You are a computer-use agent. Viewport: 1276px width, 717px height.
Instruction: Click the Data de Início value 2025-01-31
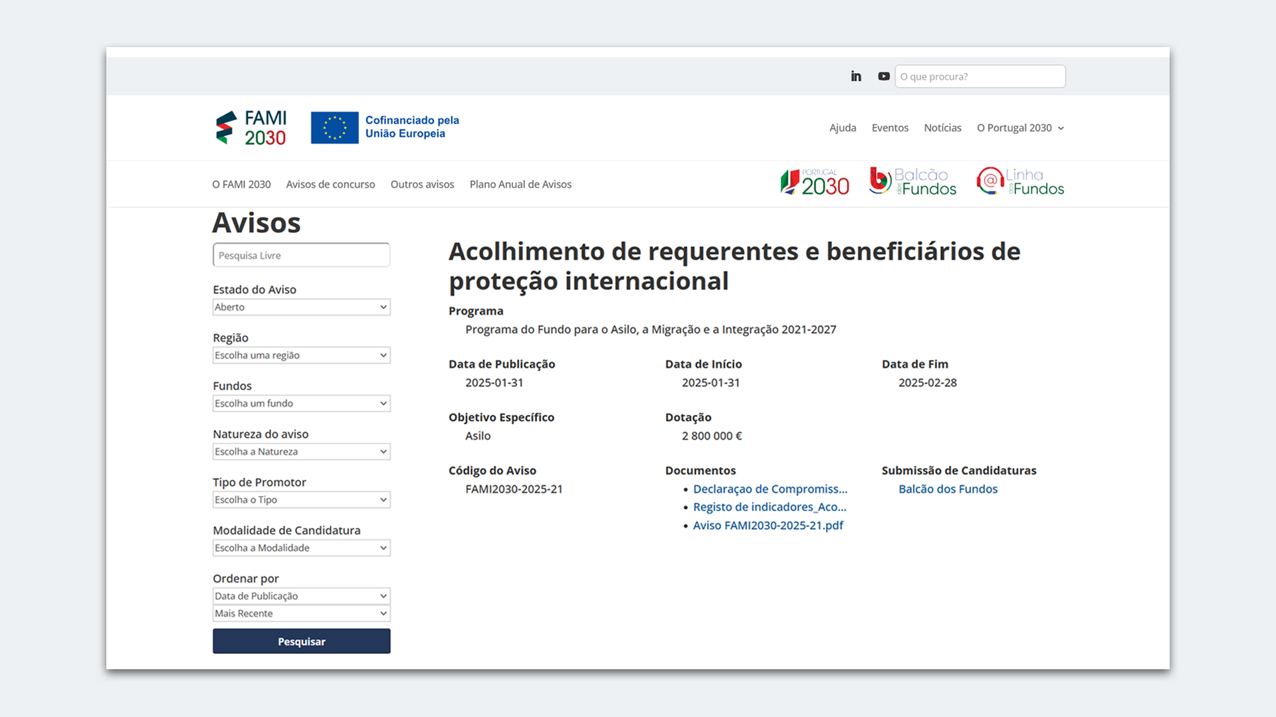tap(710, 383)
